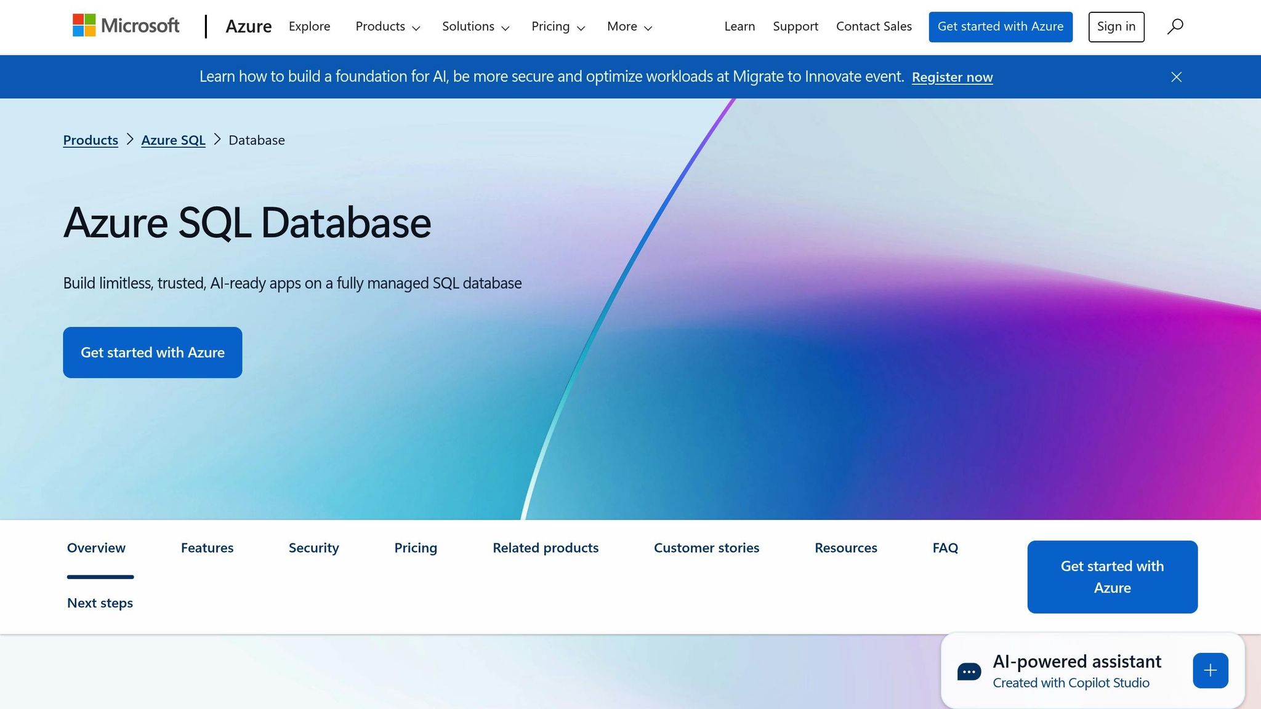The width and height of the screenshot is (1261, 709).
Task: Click Sign in
Action: click(x=1116, y=26)
